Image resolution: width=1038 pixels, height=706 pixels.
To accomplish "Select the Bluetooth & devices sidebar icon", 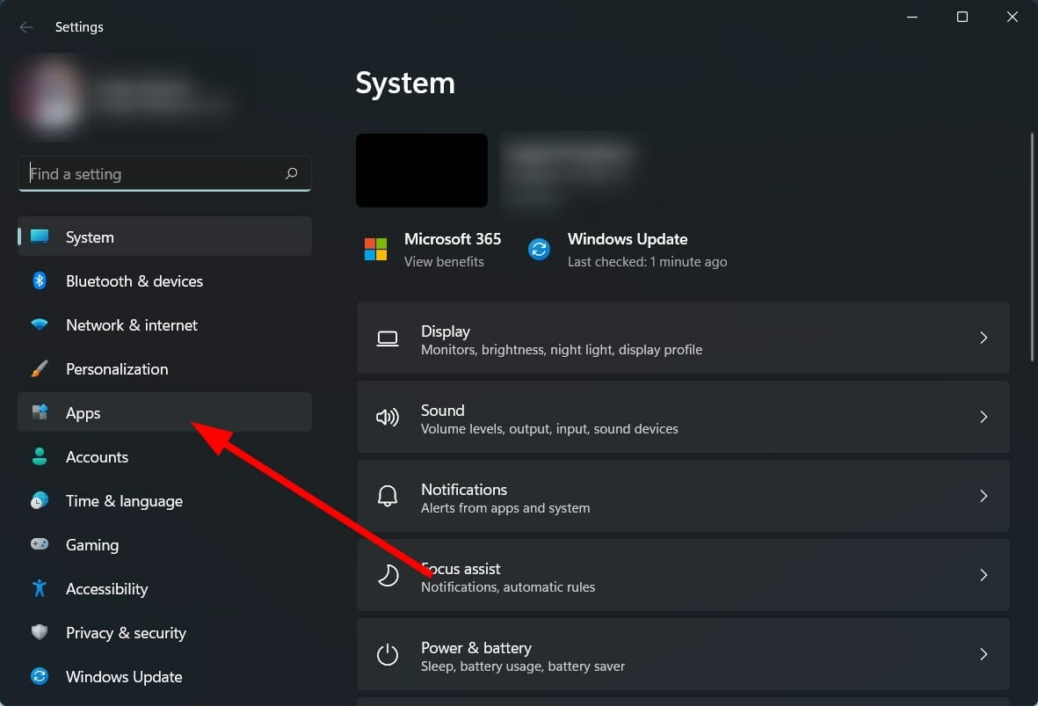I will [40, 280].
